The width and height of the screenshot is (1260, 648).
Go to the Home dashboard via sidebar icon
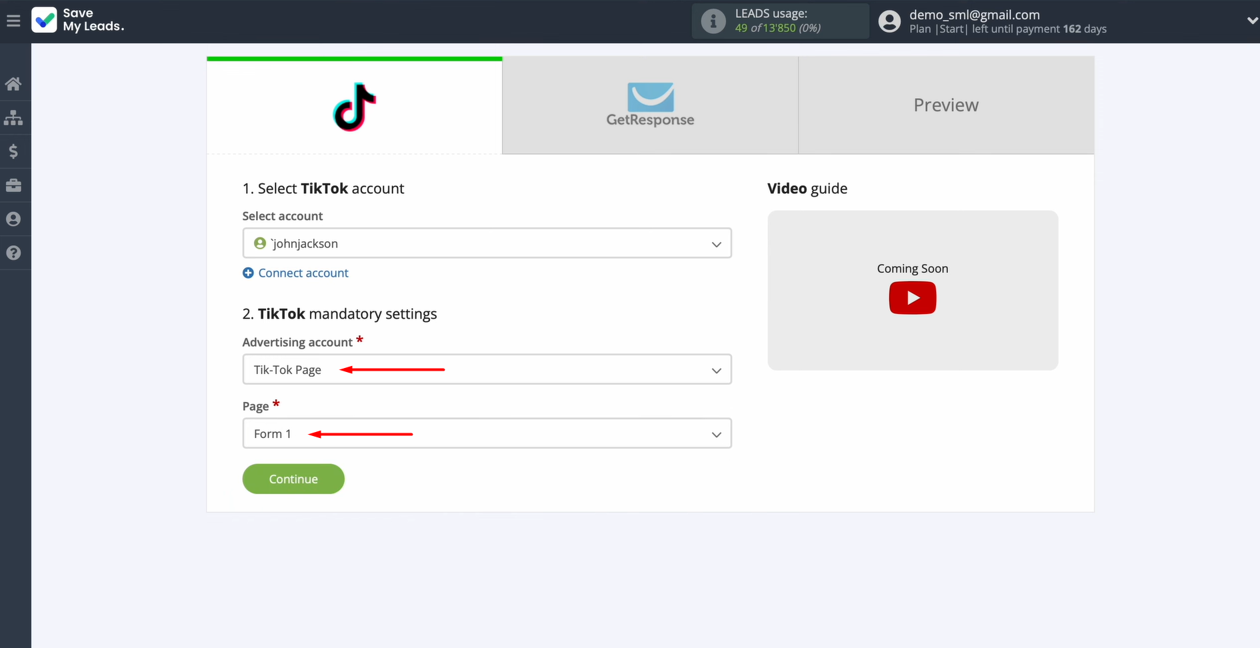pos(14,83)
